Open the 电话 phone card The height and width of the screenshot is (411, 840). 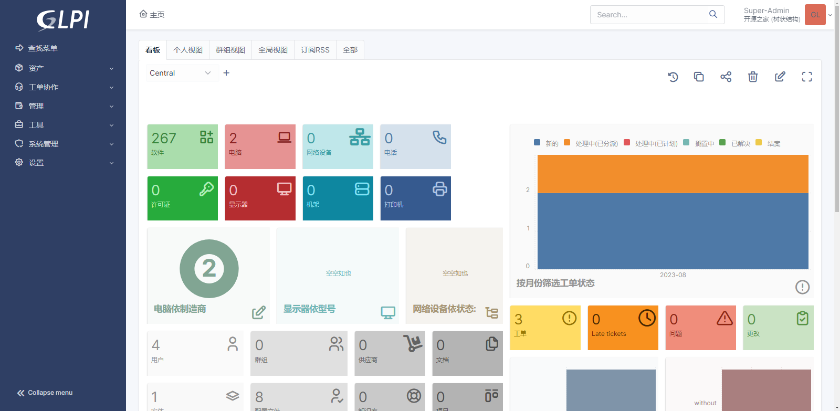(416, 146)
